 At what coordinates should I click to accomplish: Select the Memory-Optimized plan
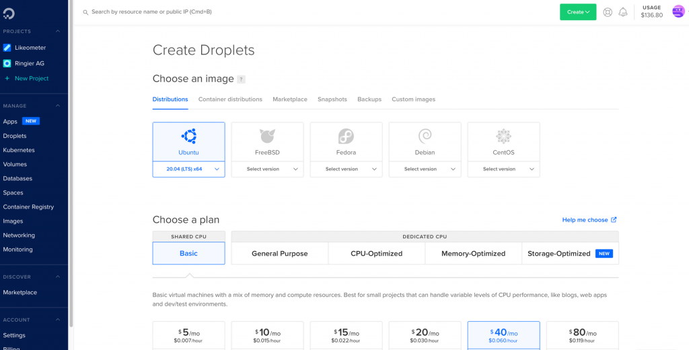473,253
